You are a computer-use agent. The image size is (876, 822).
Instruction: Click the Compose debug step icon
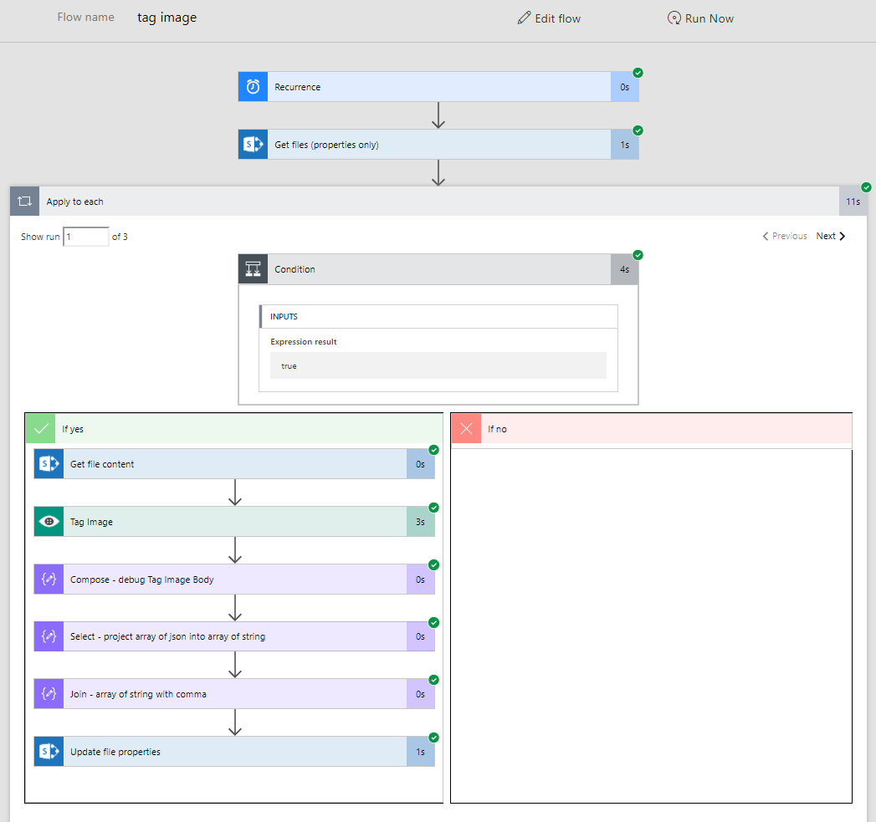pos(49,579)
